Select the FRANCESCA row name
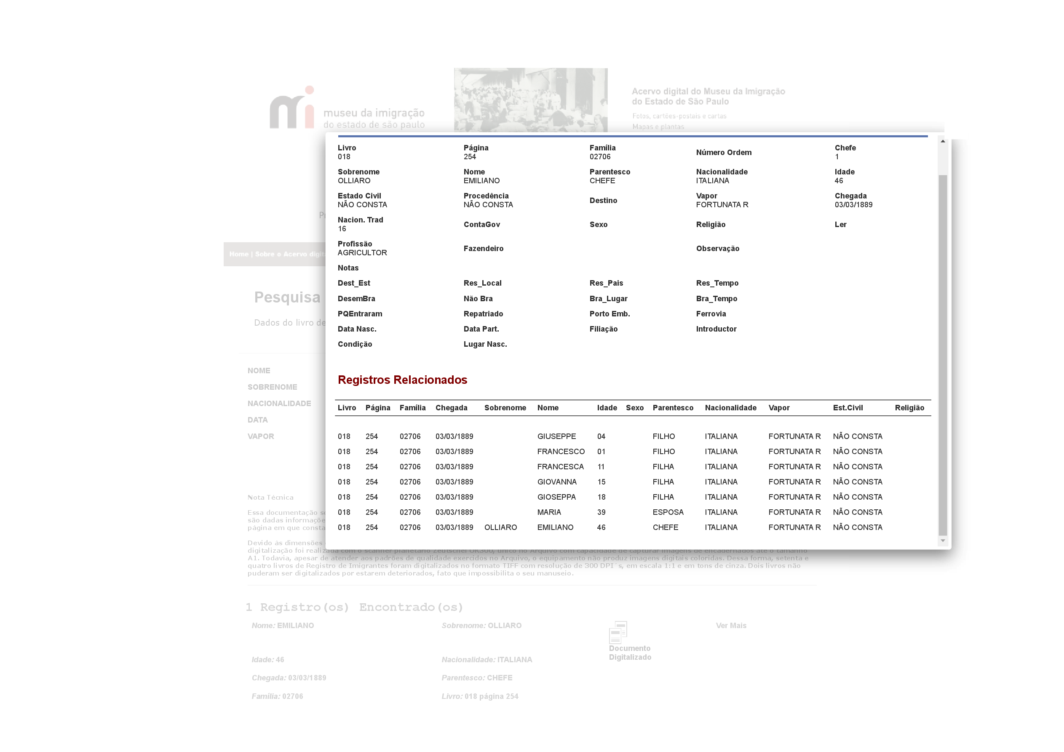 click(560, 466)
